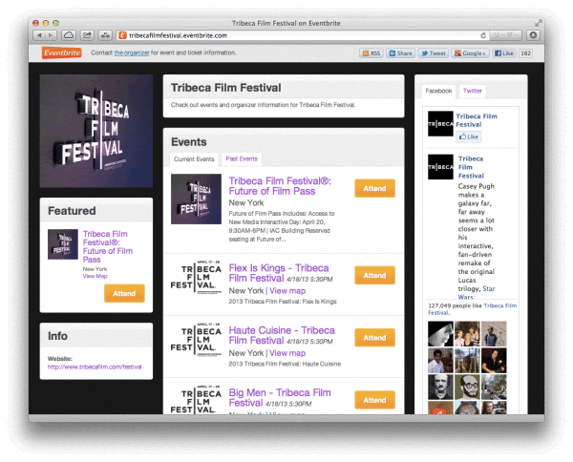The width and height of the screenshot is (573, 462).
Task: Open the tribecafilm.com/festival website link
Action: click(x=95, y=367)
